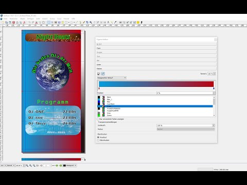Open the Hilfe menu
The width and height of the screenshot is (247, 185).
(x=73, y=18)
